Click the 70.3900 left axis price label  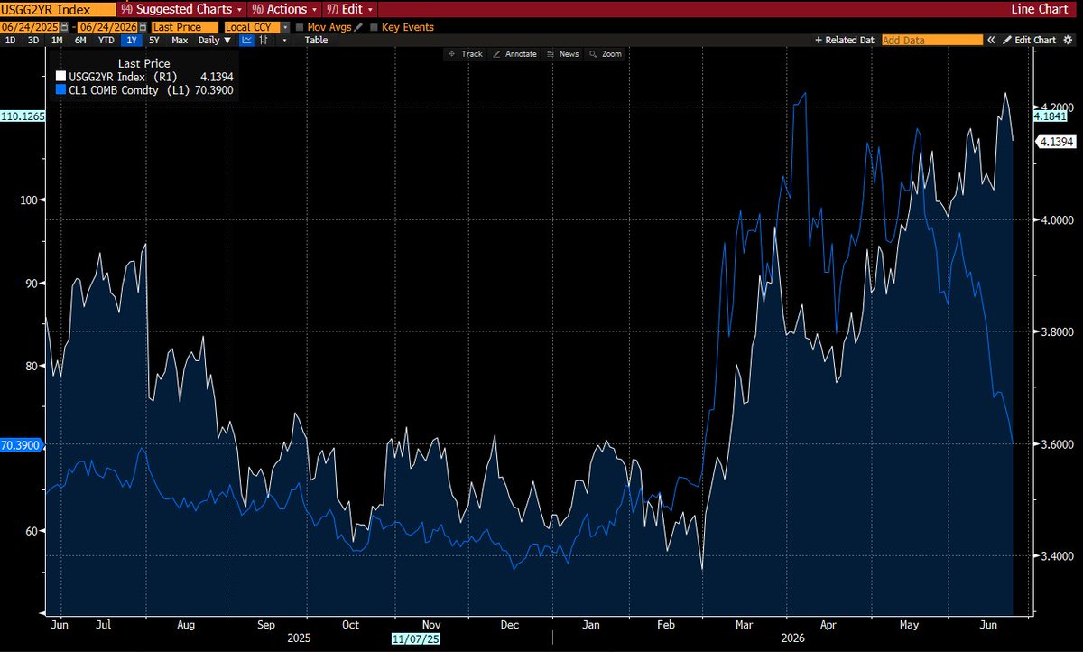pos(23,445)
